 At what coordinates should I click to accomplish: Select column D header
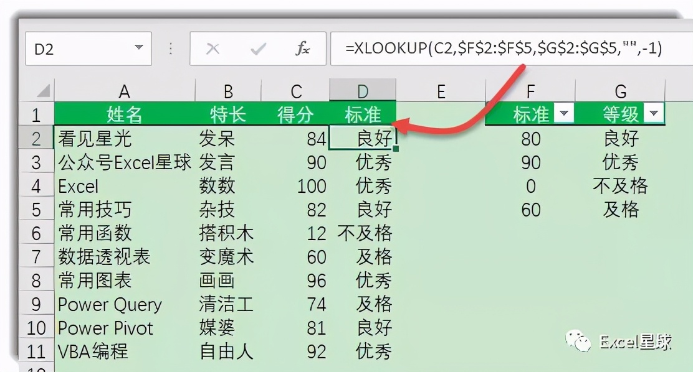point(363,90)
